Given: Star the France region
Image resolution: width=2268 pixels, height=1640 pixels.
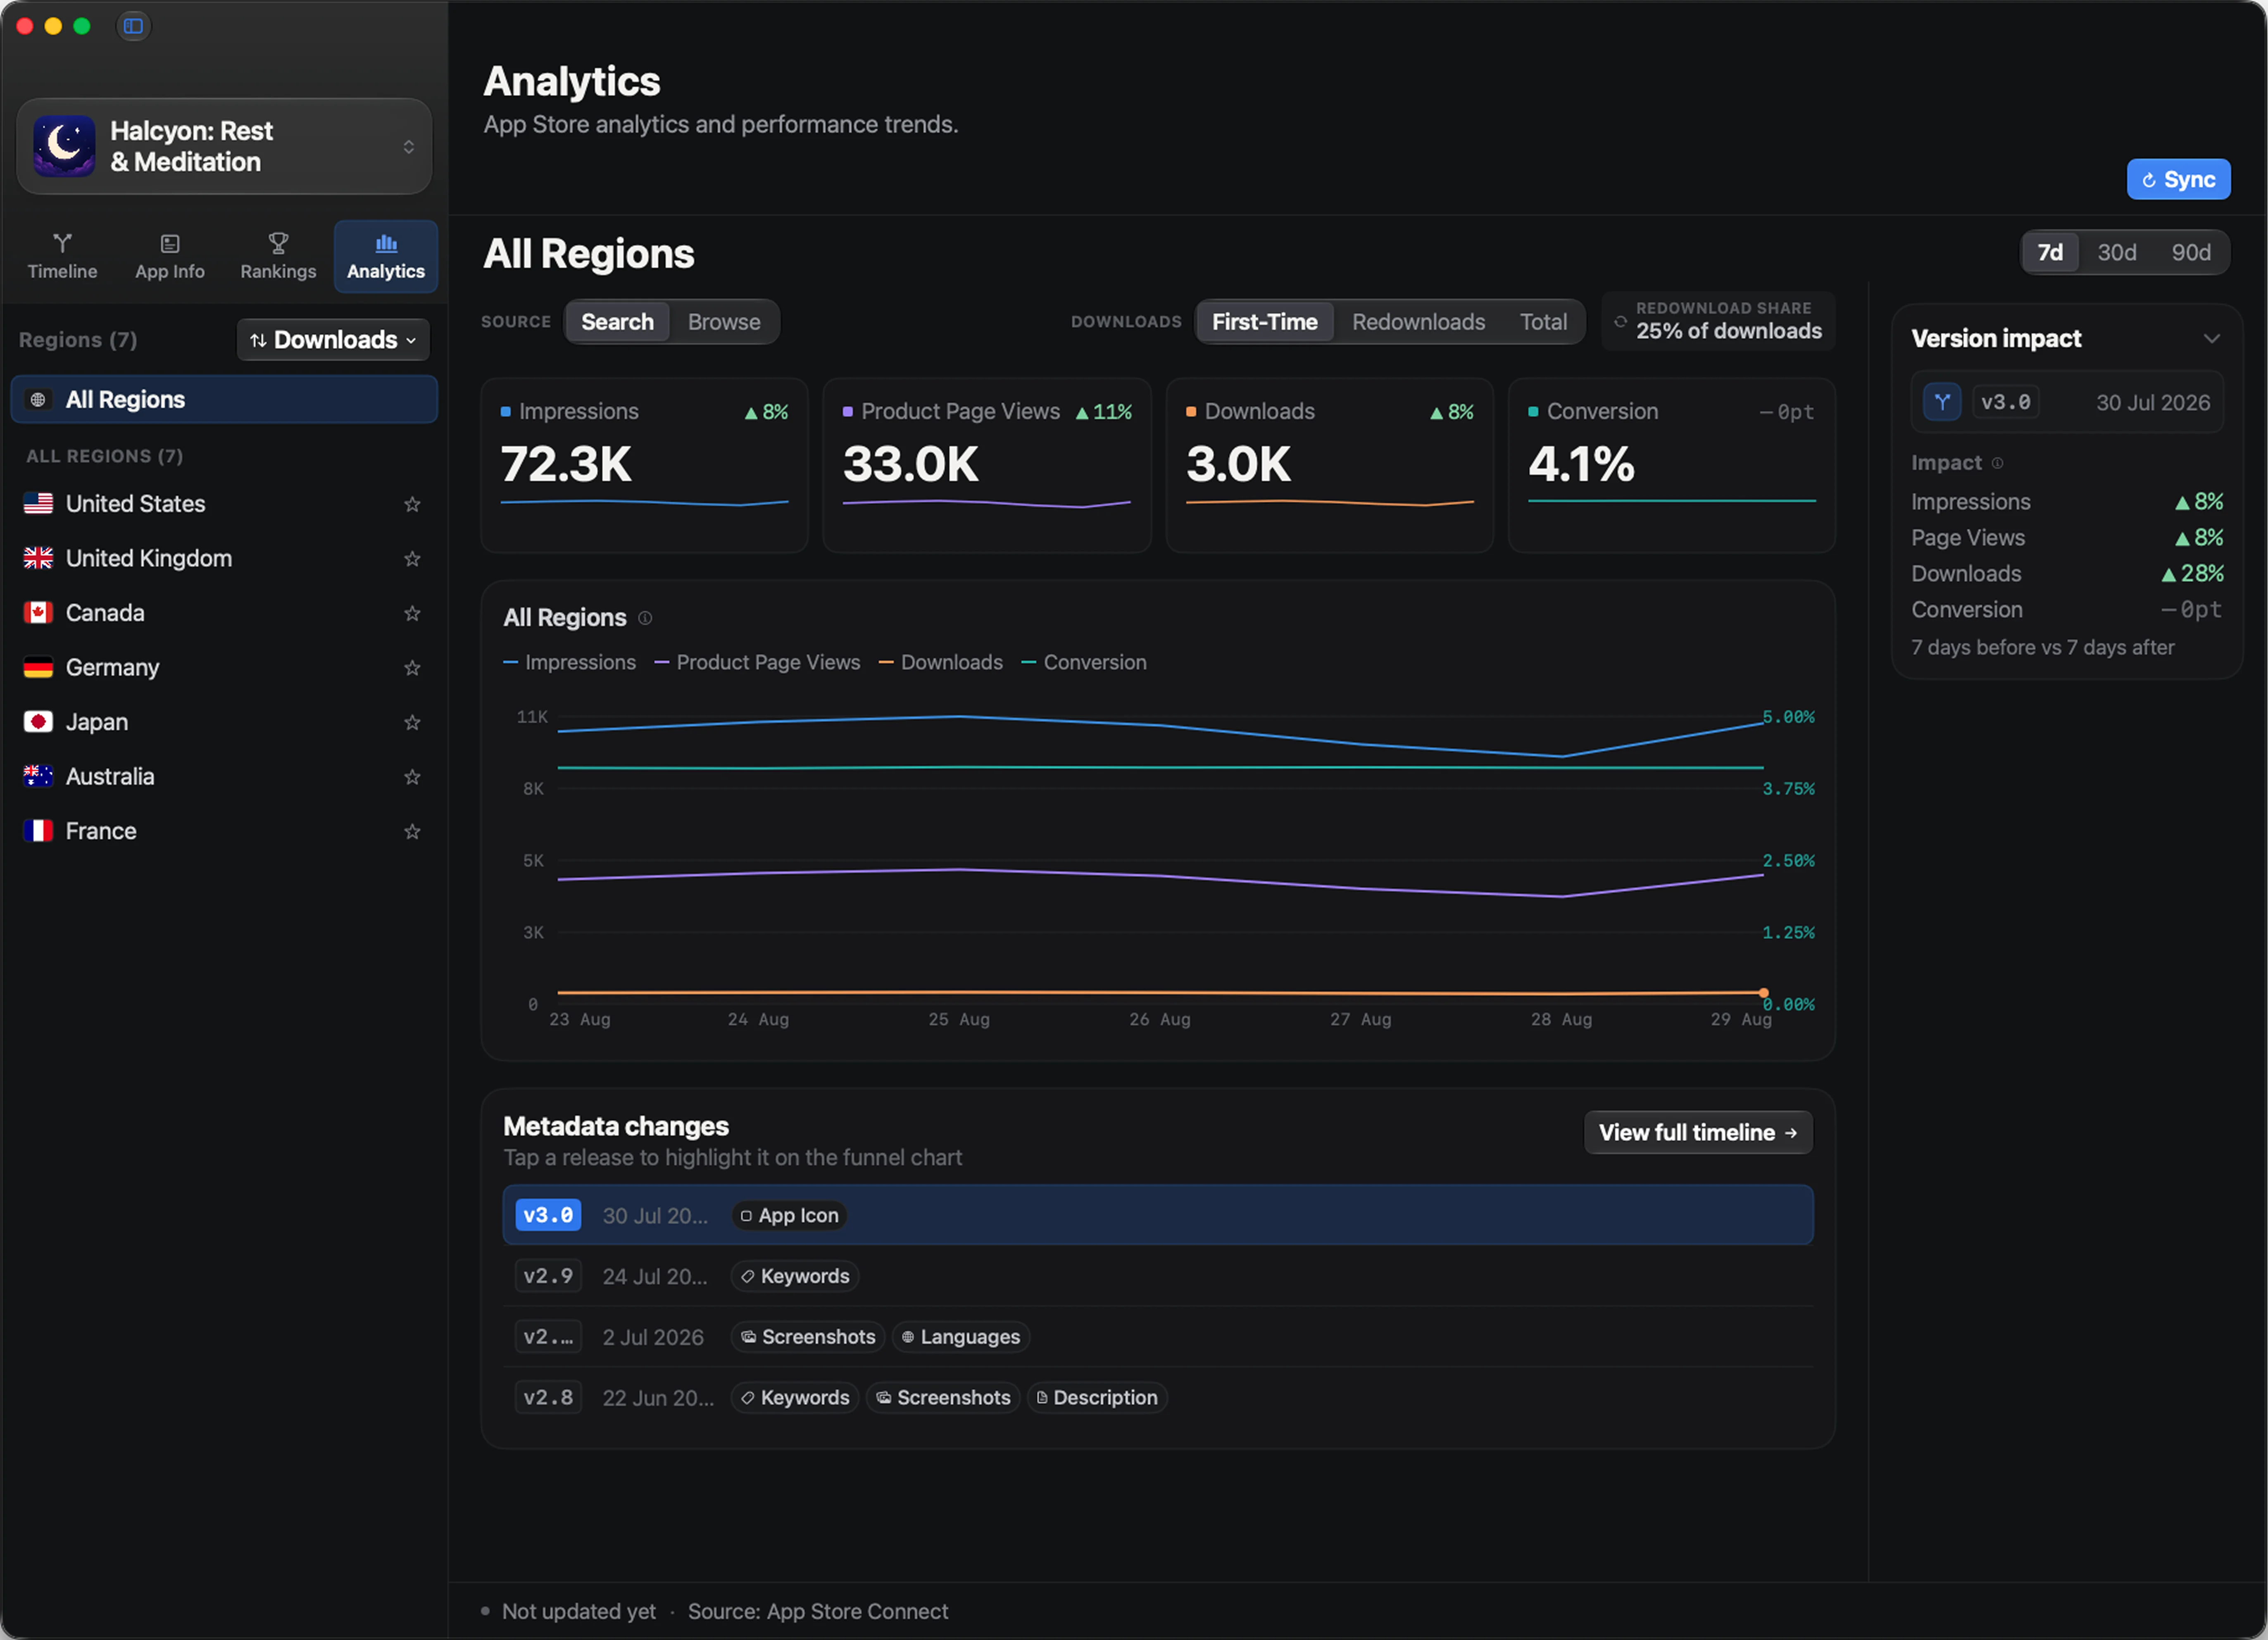Looking at the screenshot, I should pos(412,831).
